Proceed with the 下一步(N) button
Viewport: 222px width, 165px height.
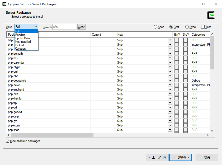[x=180, y=157]
